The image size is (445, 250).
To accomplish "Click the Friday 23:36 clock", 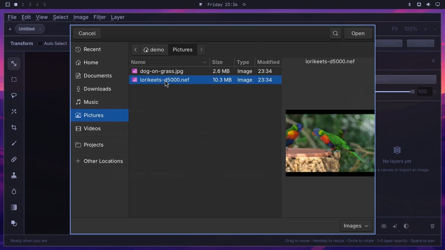I will point(222,4).
